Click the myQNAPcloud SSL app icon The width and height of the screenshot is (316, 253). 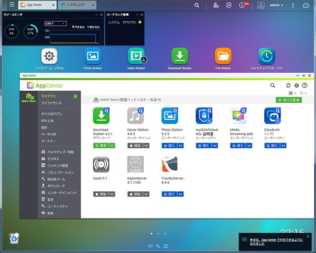coord(204,116)
